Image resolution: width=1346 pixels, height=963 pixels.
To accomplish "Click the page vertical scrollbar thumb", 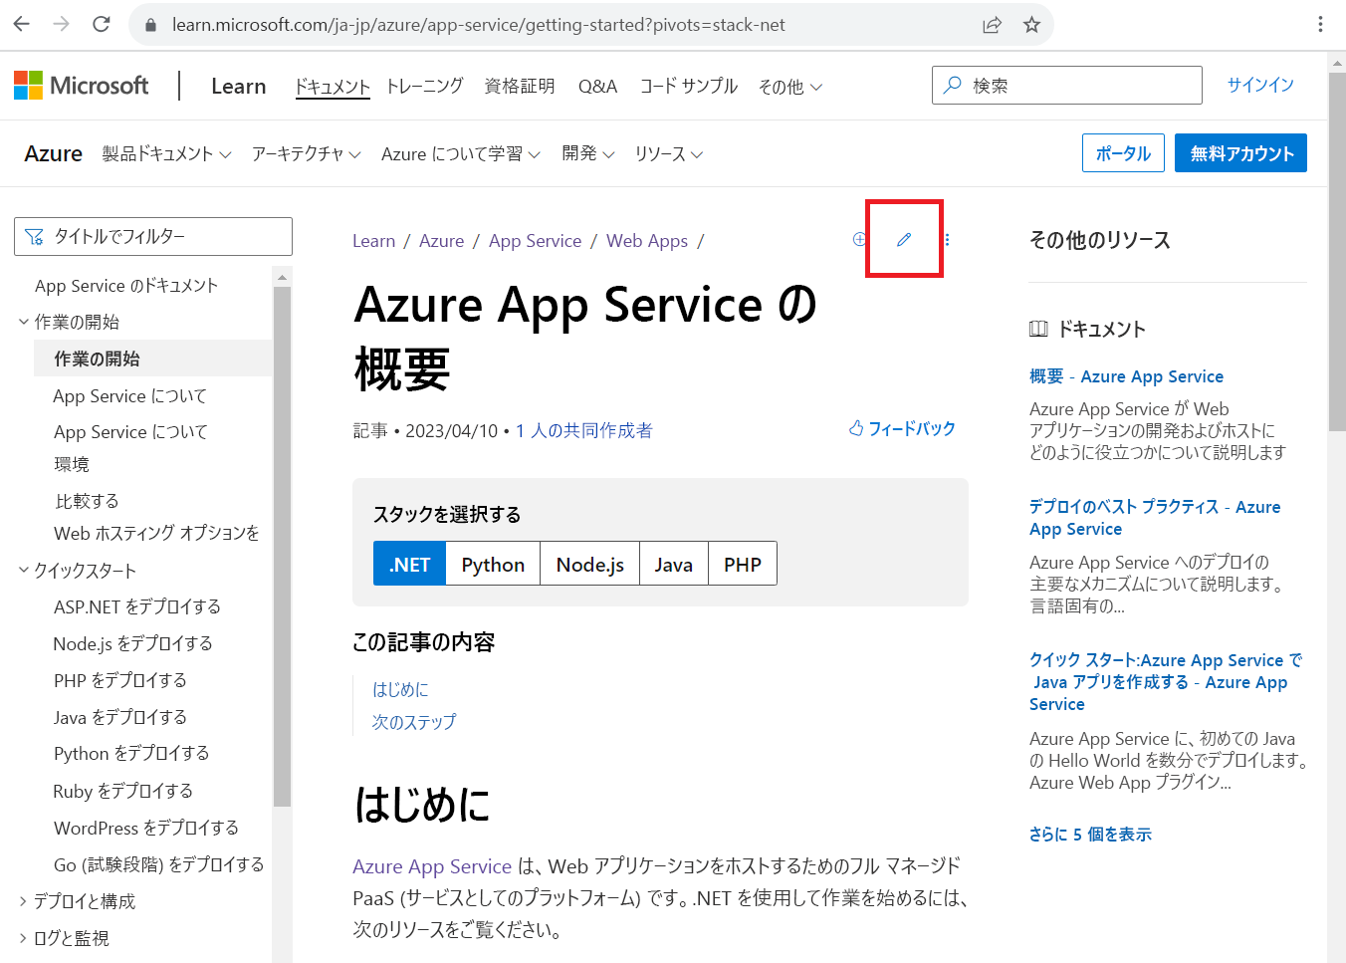I will point(1337,251).
